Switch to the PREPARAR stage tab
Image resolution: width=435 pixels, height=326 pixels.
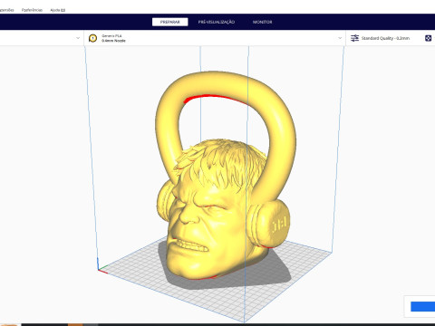(170, 22)
